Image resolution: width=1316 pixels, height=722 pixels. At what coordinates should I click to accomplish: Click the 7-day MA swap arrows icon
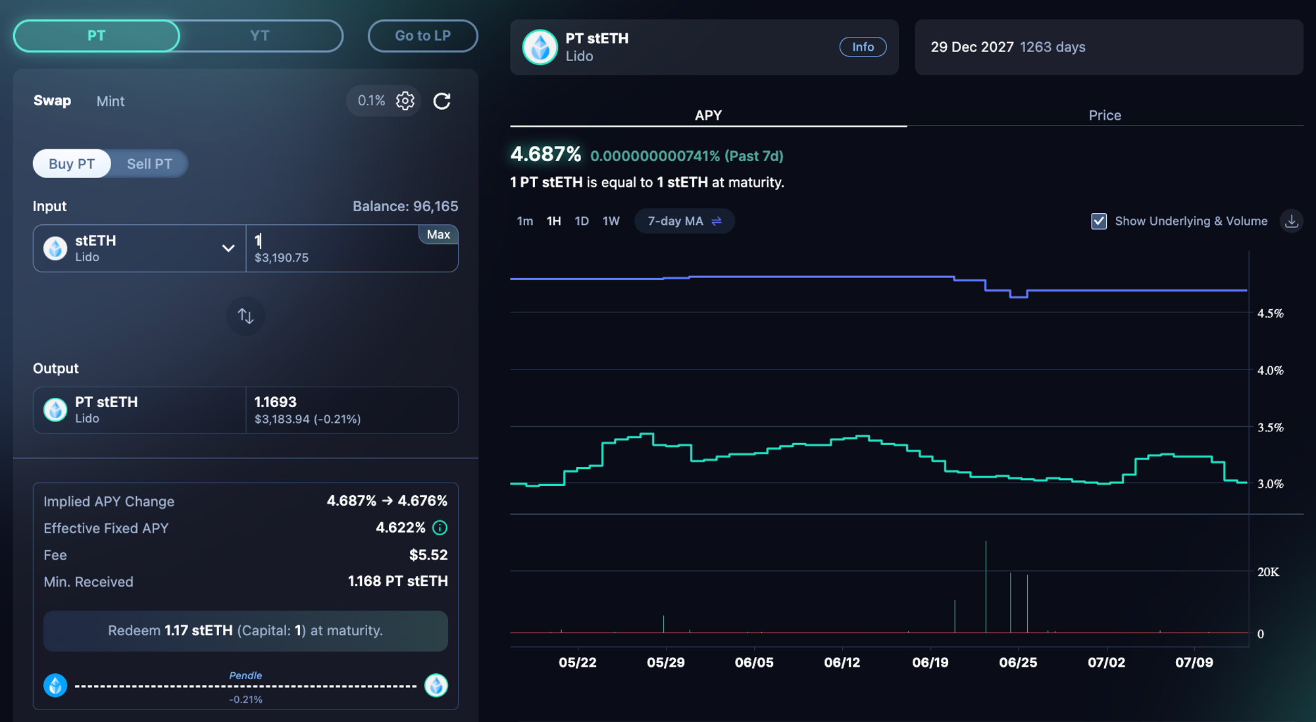coord(717,222)
